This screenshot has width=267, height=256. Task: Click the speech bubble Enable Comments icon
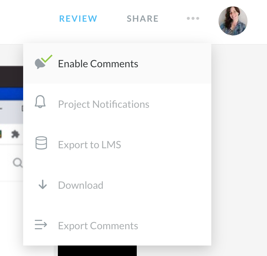(42, 64)
